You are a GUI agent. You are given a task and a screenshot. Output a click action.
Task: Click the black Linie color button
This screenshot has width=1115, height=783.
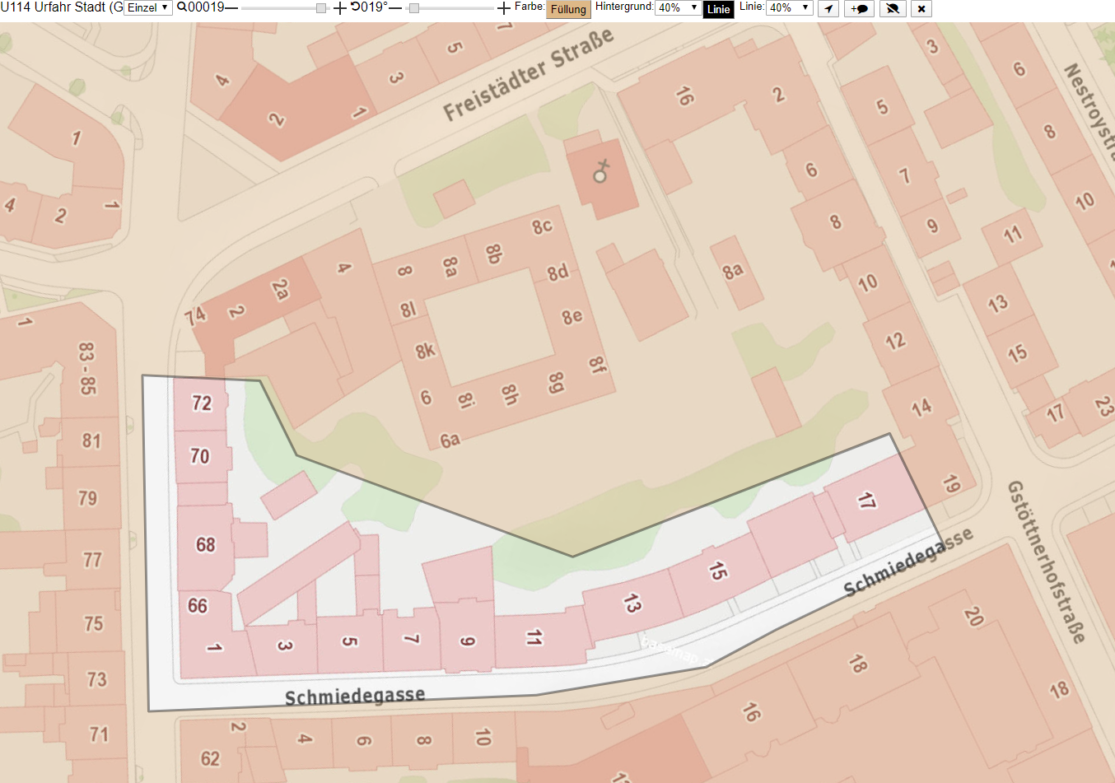coord(719,9)
